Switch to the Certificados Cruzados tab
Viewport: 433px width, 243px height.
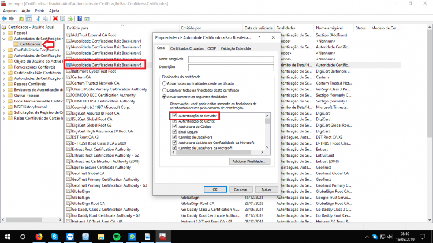point(187,48)
